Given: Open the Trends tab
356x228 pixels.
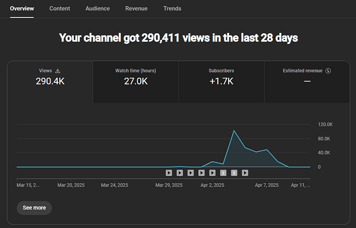Looking at the screenshot, I should click(x=172, y=9).
